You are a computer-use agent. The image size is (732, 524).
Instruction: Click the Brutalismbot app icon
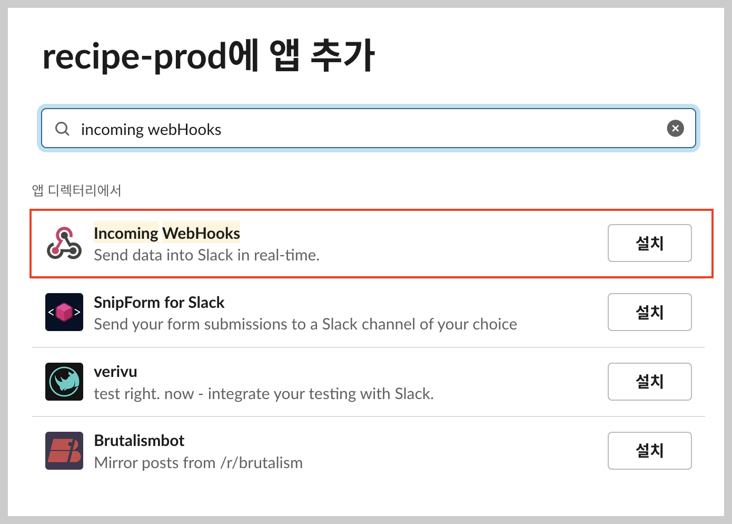pos(64,451)
